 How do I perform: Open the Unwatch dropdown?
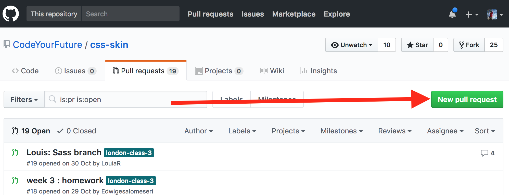pyautogui.click(x=352, y=45)
